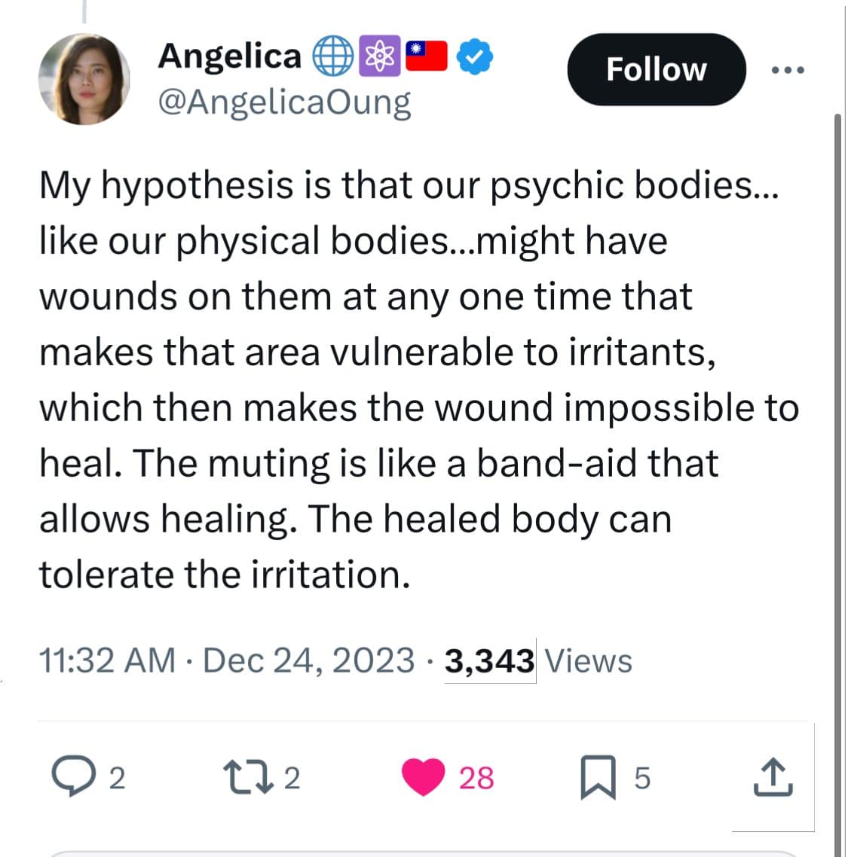Click the globe emoji in display name
848x857 pixels.
pyautogui.click(x=332, y=56)
